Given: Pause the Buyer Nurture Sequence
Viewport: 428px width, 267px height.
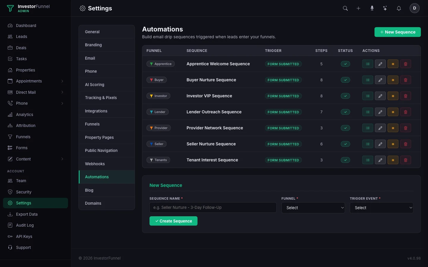Looking at the screenshot, I should click(393, 80).
